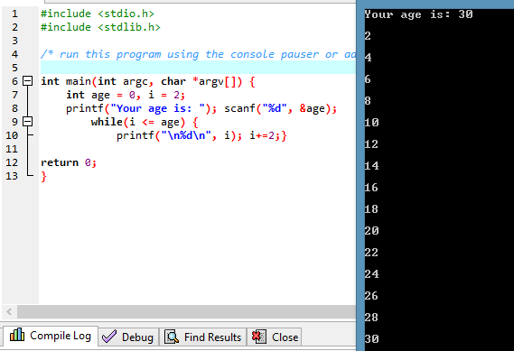514x351 pixels.
Task: Click the '#include <stdlib.h>' line
Action: pyautogui.click(x=100, y=27)
